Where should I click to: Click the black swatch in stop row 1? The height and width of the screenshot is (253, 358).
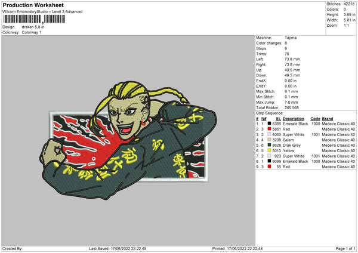pos(269,124)
